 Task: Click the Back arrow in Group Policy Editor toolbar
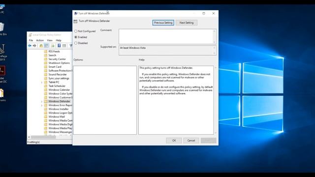[x=30, y=46]
